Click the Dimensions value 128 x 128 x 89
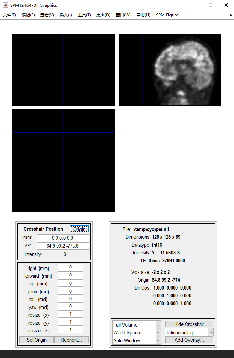Viewport: 234px width, 358px height. click(x=166, y=237)
